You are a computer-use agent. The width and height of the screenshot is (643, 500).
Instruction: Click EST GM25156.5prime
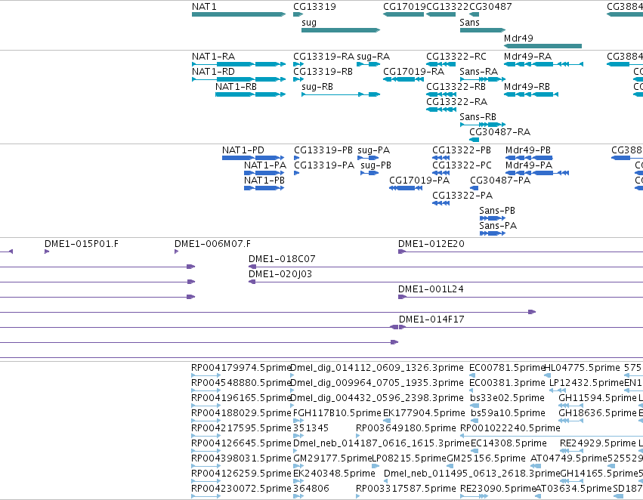pyautogui.click(x=450, y=466)
